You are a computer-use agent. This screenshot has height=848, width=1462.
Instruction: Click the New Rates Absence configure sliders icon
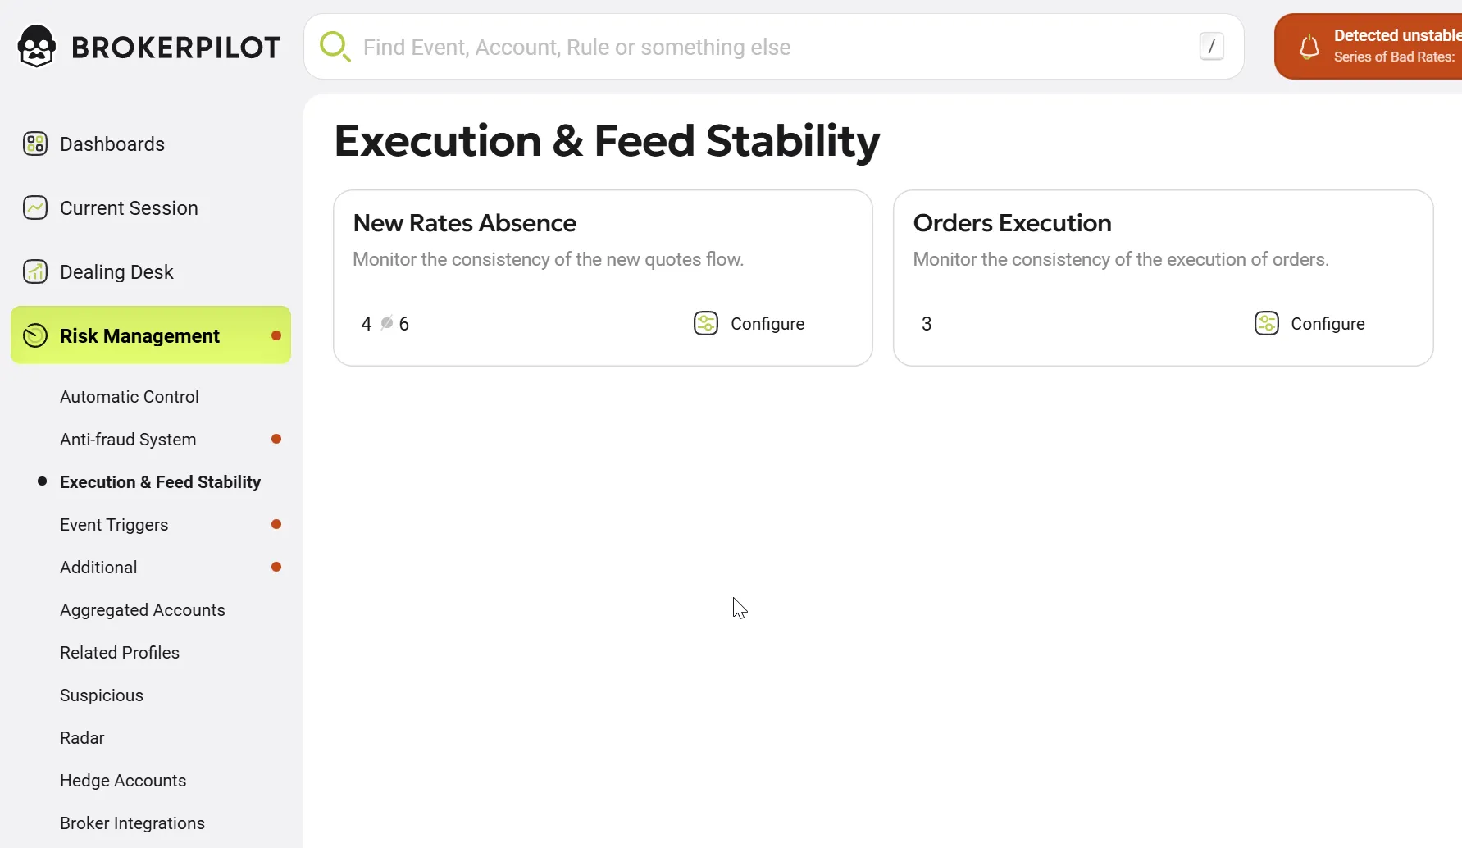(x=706, y=323)
